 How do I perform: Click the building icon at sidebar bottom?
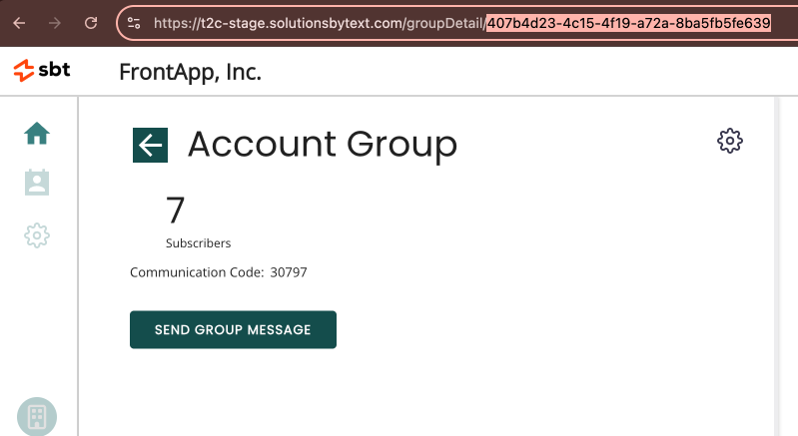tap(37, 417)
